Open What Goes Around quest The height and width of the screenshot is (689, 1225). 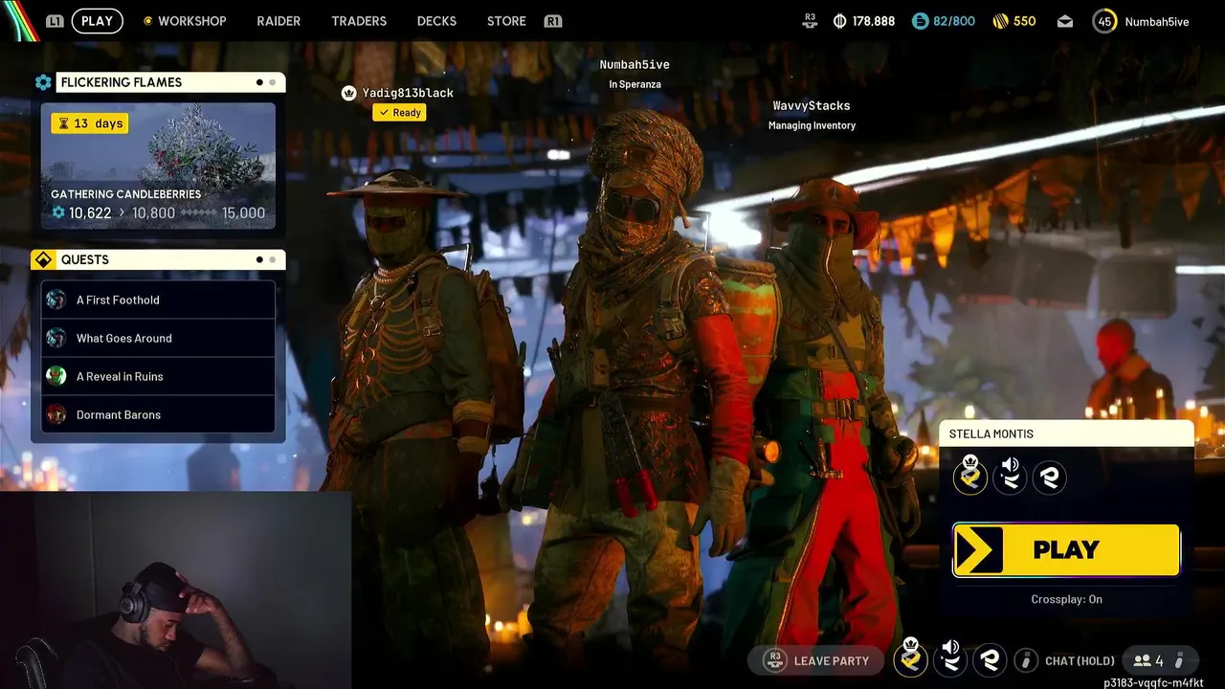click(158, 338)
